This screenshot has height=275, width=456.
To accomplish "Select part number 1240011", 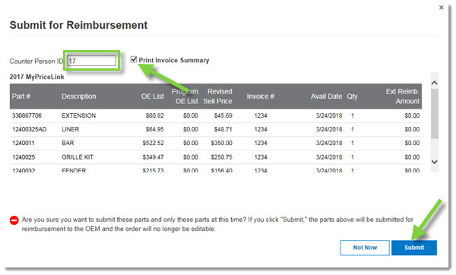I will tap(24, 143).
